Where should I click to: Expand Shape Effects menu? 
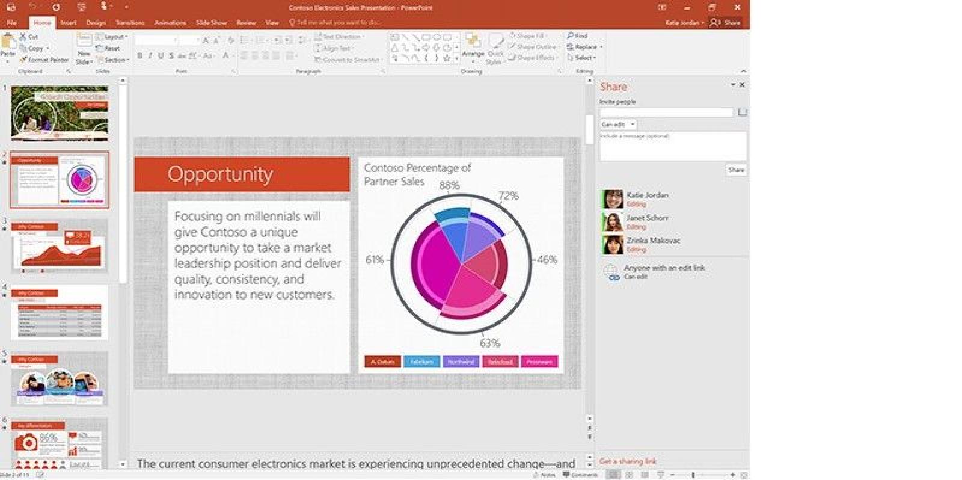[533, 58]
